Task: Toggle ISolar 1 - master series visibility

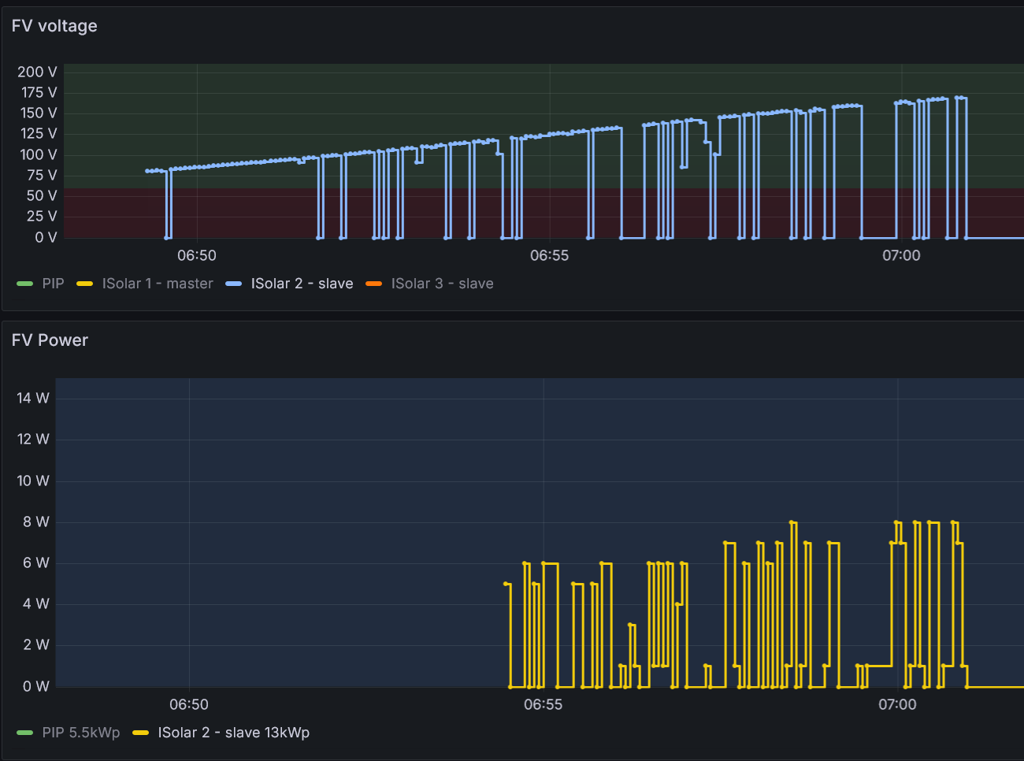Action: click(x=158, y=284)
